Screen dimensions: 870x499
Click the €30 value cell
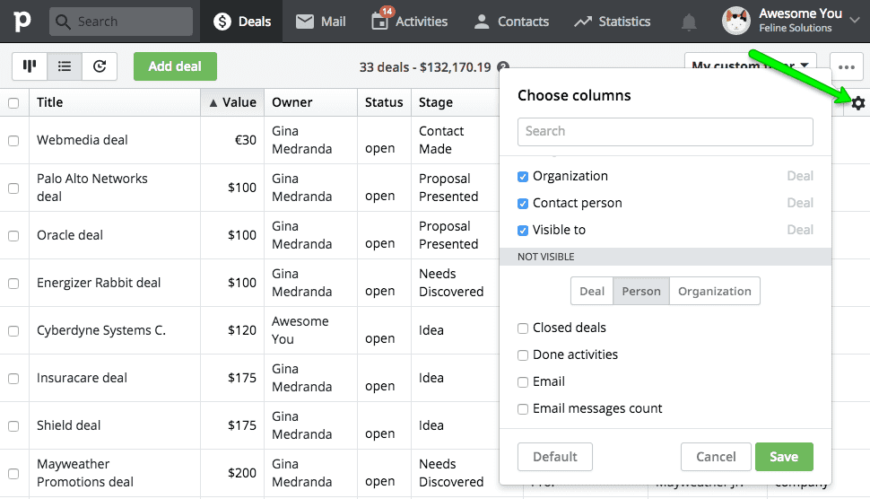tap(245, 140)
